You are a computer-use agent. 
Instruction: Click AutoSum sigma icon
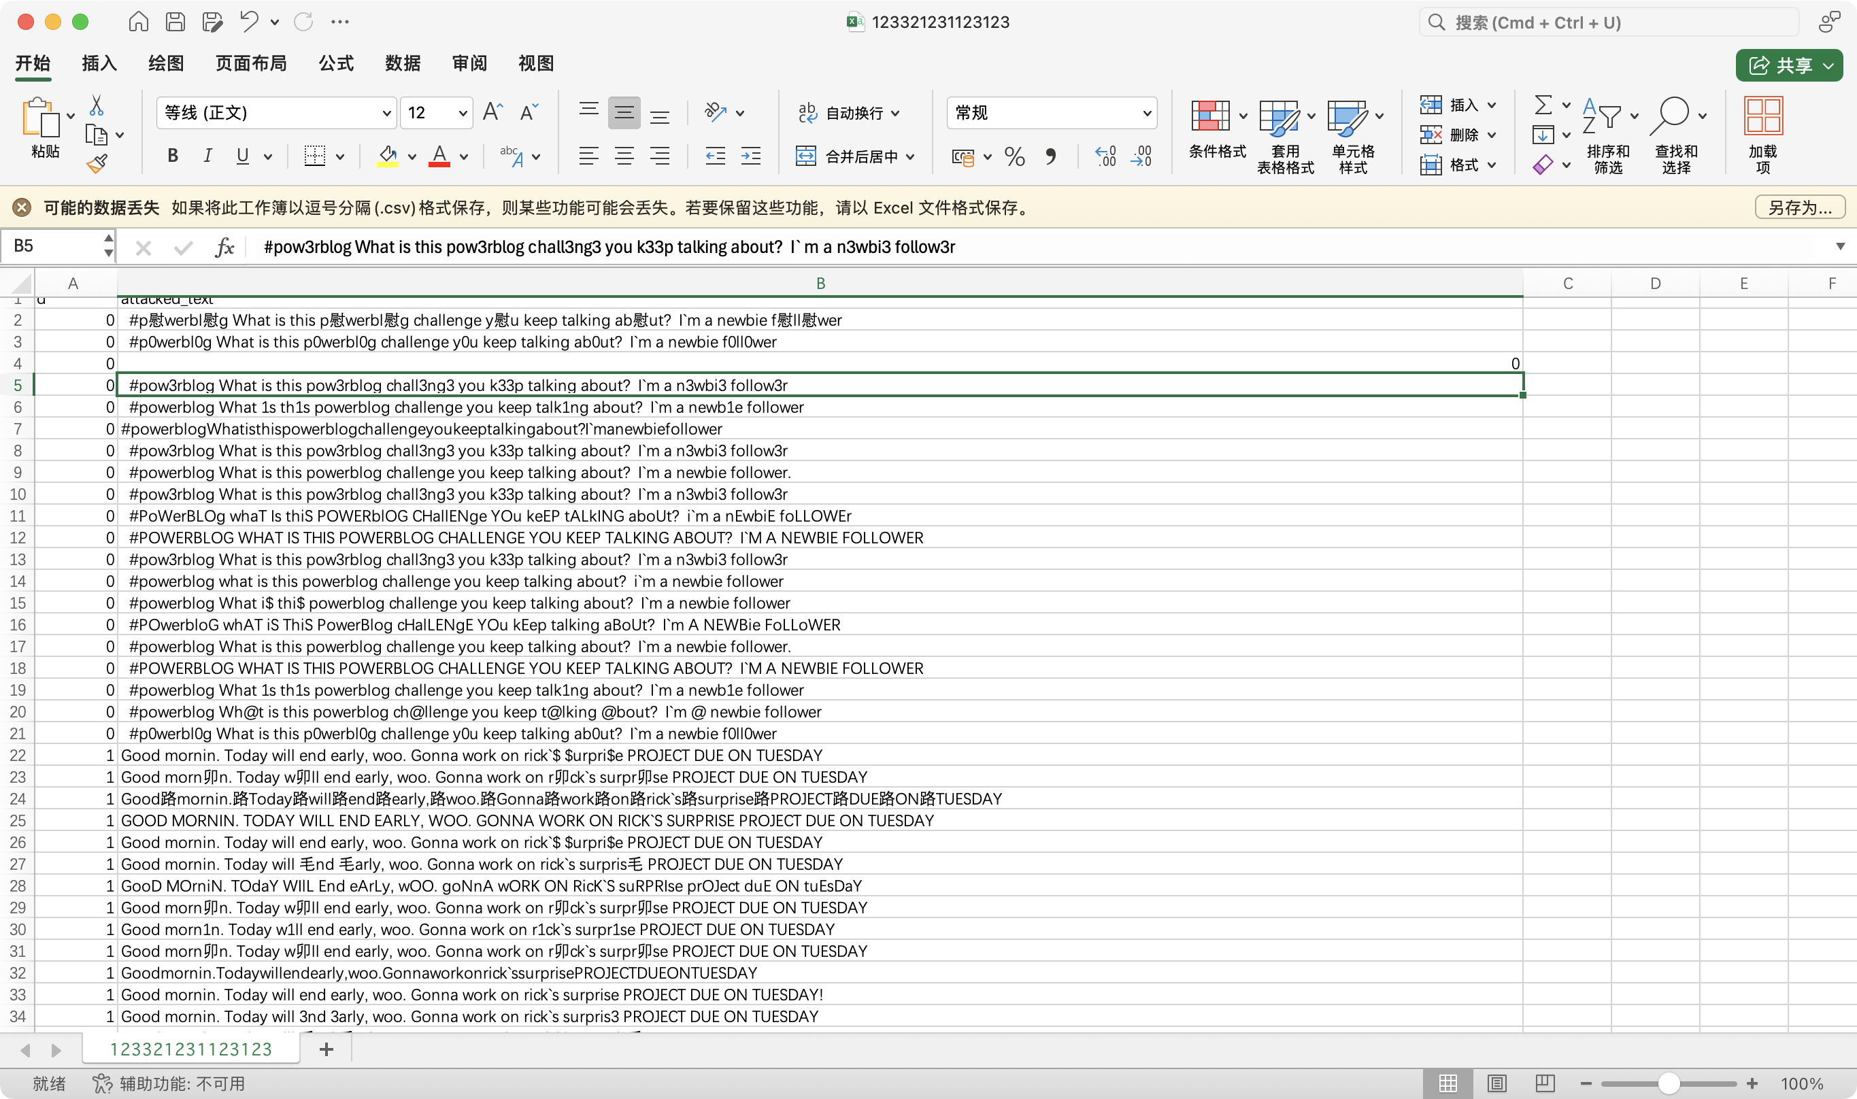(1543, 105)
